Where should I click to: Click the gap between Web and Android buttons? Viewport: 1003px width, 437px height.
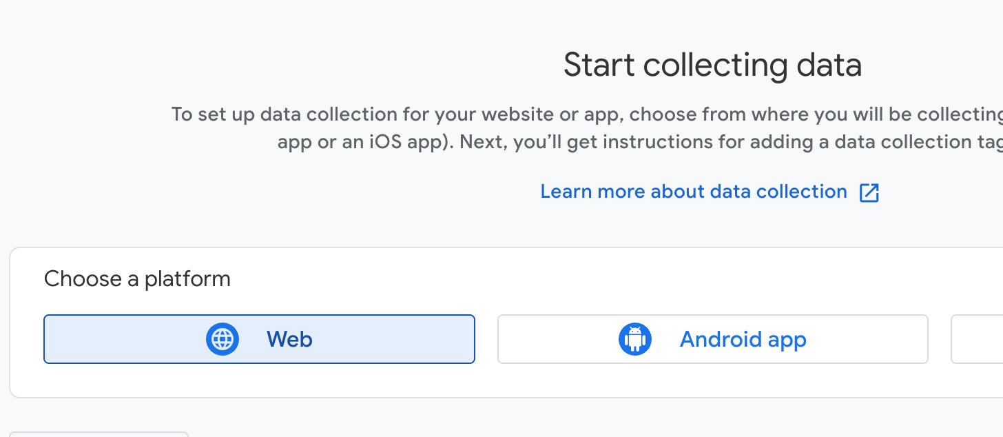click(x=486, y=339)
